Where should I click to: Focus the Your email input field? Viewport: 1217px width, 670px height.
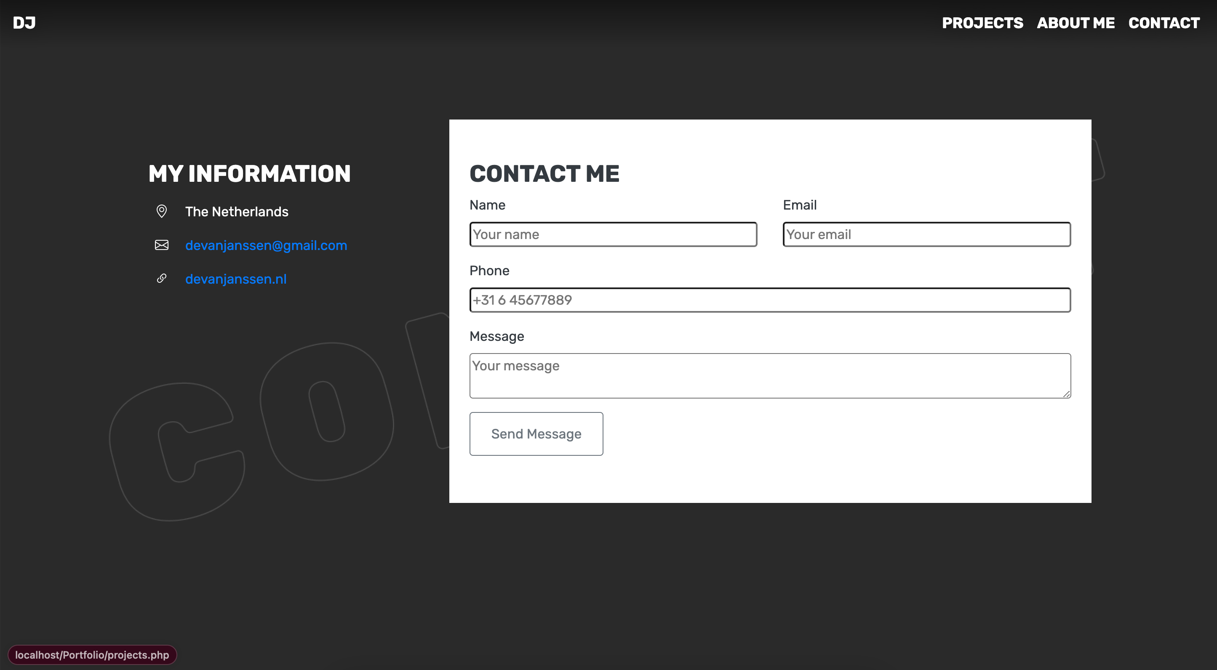click(927, 234)
